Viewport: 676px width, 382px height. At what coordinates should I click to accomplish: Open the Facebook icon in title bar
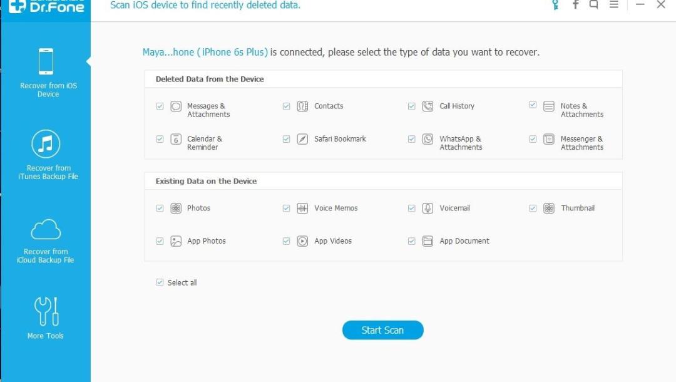[x=576, y=4]
